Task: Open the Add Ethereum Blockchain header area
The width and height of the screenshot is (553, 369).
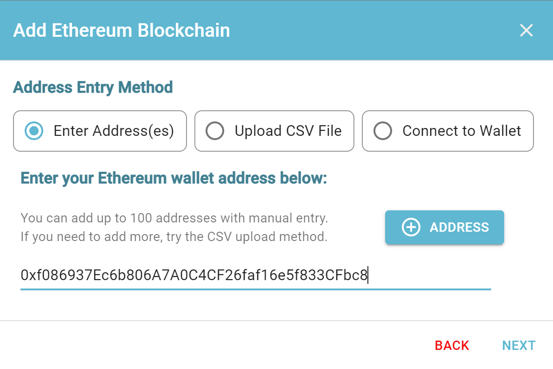Action: click(121, 30)
